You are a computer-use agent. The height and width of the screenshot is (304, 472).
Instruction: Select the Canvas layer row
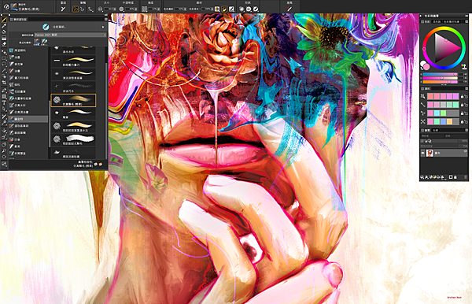pyautogui.click(x=444, y=153)
